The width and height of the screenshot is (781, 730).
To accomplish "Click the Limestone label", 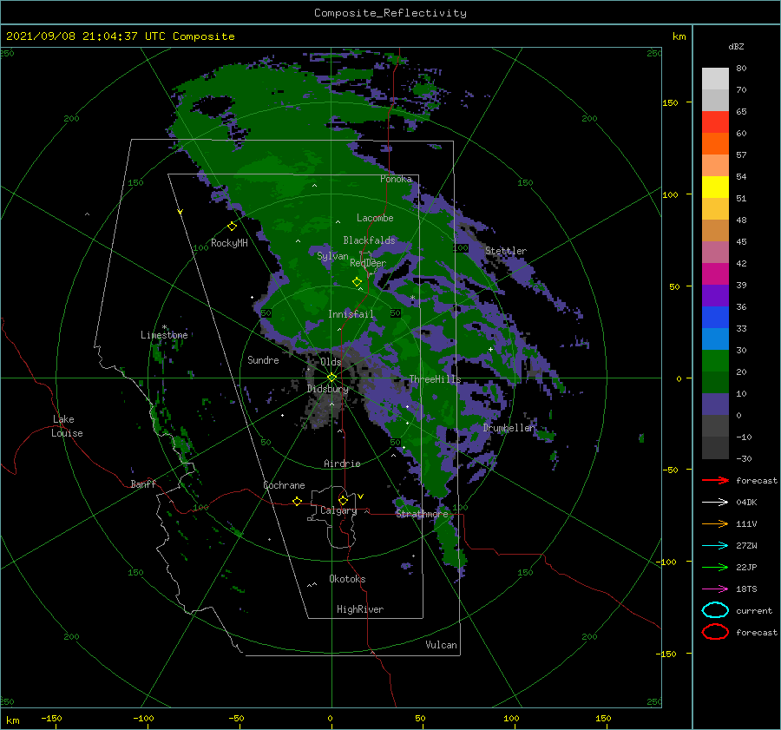I will pyautogui.click(x=164, y=335).
